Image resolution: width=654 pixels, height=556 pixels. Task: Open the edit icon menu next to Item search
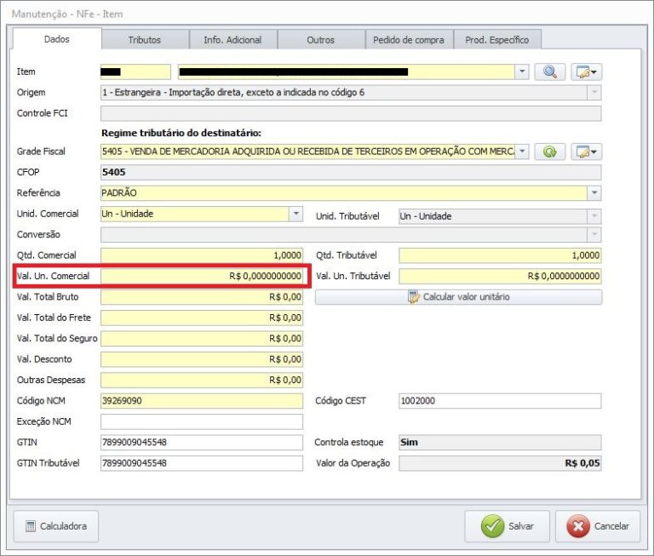coord(586,72)
